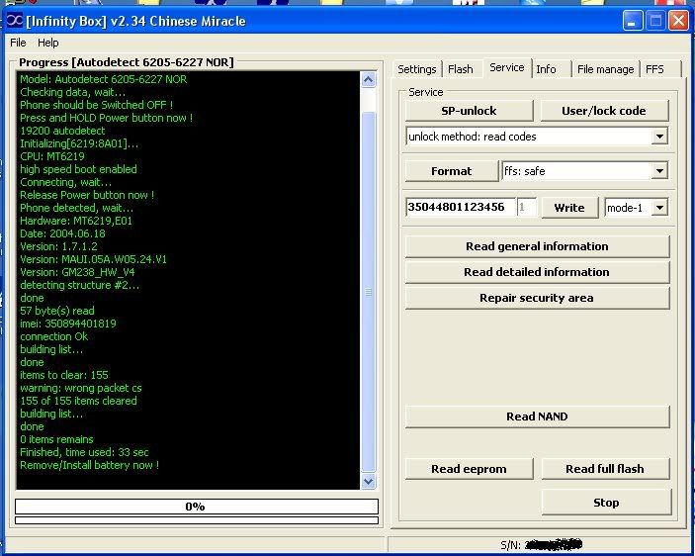This screenshot has width=695, height=556.
Task: Click the SP-unlock button
Action: click(469, 111)
